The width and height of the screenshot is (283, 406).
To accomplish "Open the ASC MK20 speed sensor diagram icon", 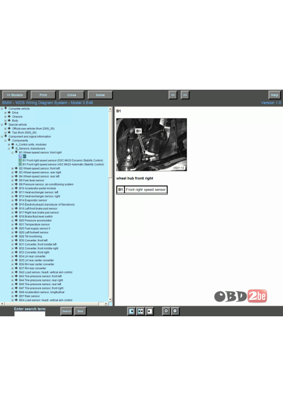I will click(20, 164).
